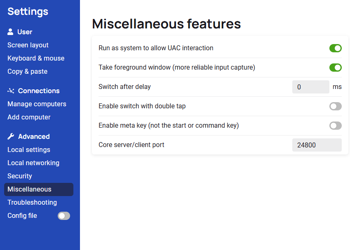Image resolution: width=350 pixels, height=250 pixels.
Task: Click the User person icon
Action: 11,32
